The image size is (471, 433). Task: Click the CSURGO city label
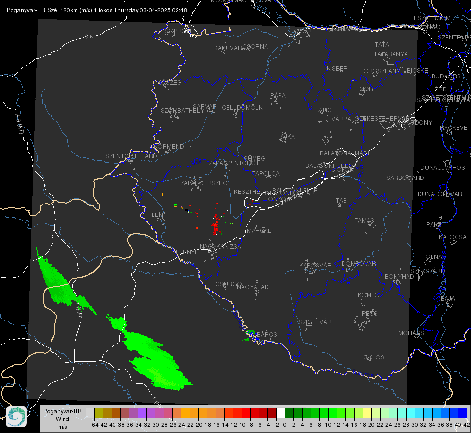pyautogui.click(x=229, y=284)
